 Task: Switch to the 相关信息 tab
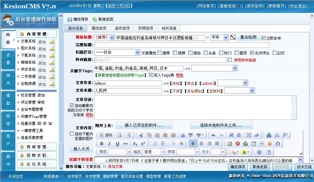click(x=169, y=28)
